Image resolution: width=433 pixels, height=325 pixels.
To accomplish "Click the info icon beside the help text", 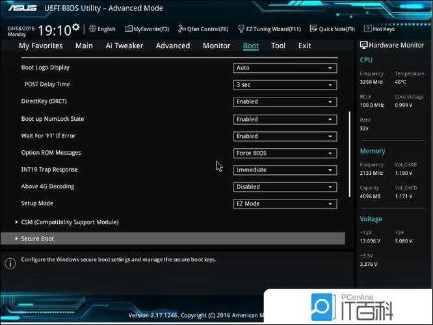I will [x=10, y=263].
